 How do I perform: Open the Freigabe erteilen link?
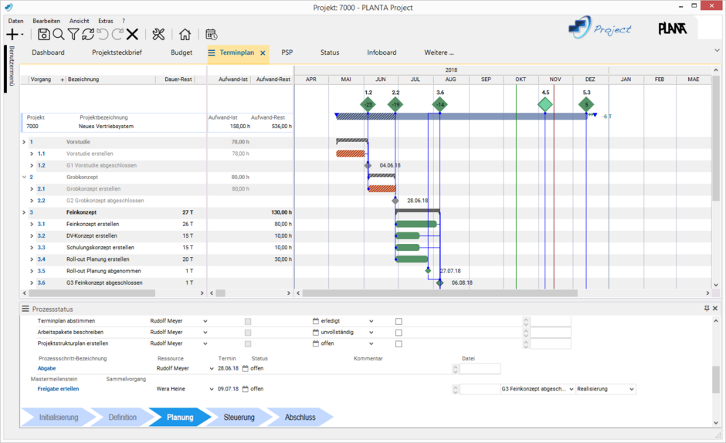[58, 389]
